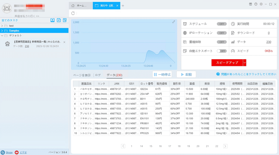Image resolution: width=279 pixels, height=155 pixels.
Task: Open the gift icon in title bar
Action: tap(250, 4)
